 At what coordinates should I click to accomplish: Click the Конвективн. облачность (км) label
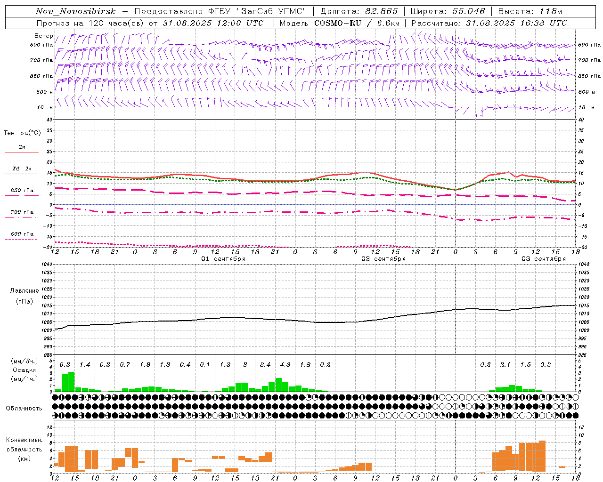pos(24,449)
